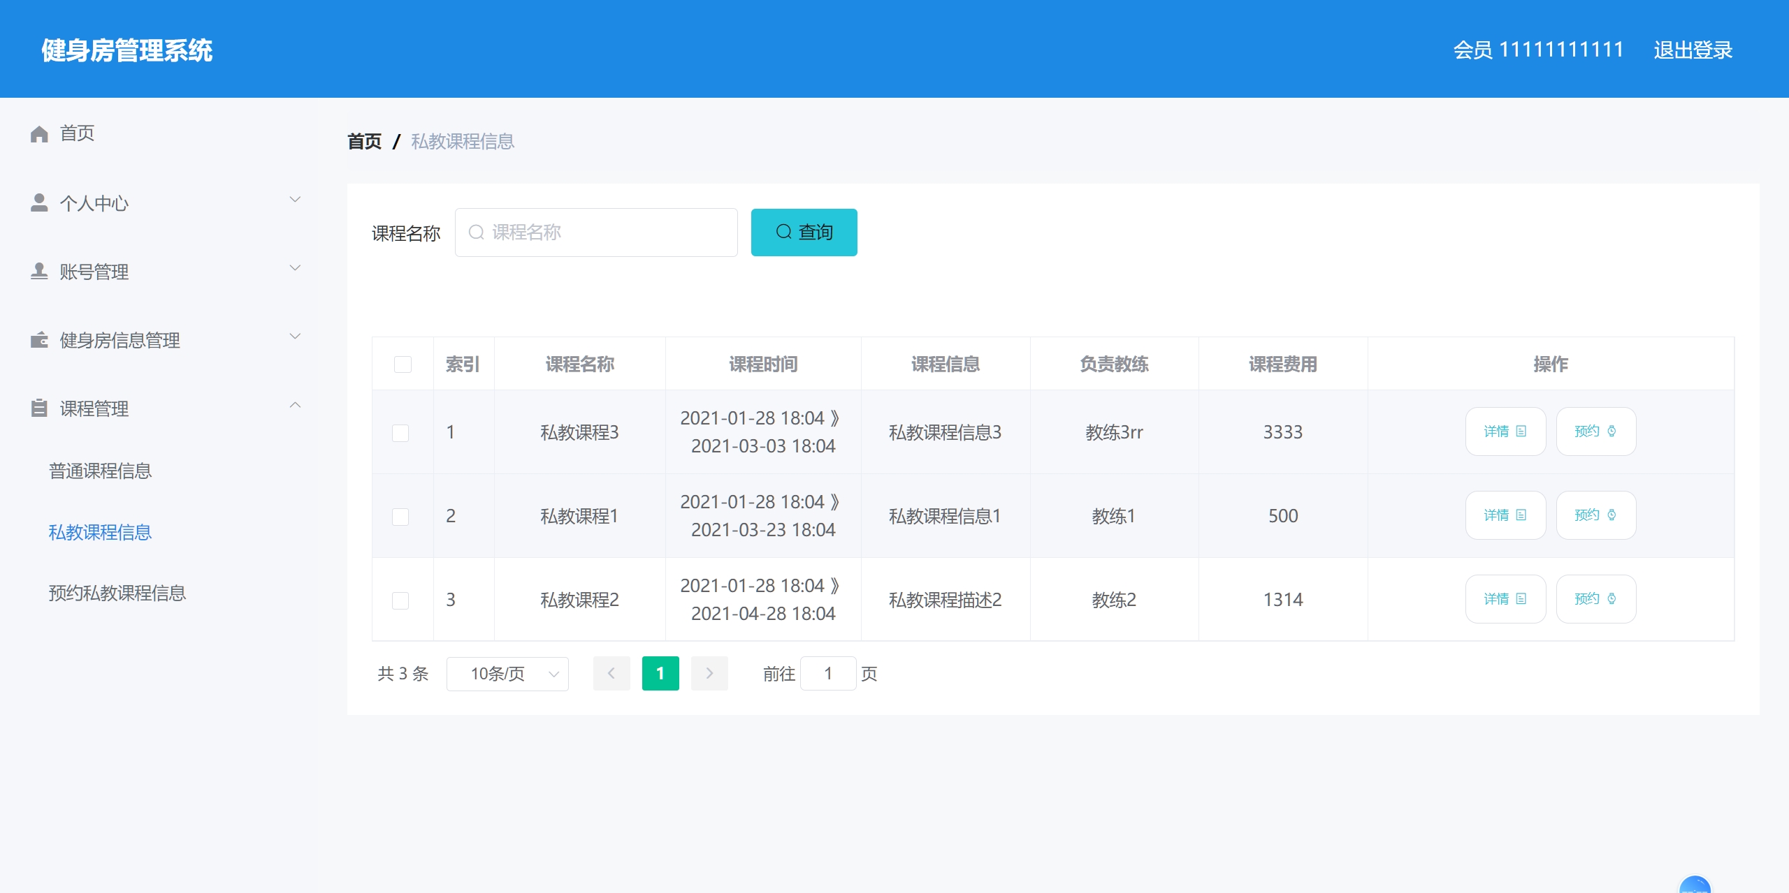
Task: Click the 查询 search icon button
Action: pos(804,232)
